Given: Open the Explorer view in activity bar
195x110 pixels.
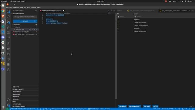Looking at the screenshot, I should (8, 11).
